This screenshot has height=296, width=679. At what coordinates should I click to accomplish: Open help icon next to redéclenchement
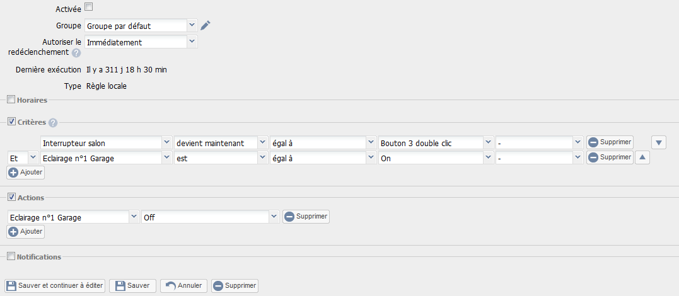[x=76, y=53]
